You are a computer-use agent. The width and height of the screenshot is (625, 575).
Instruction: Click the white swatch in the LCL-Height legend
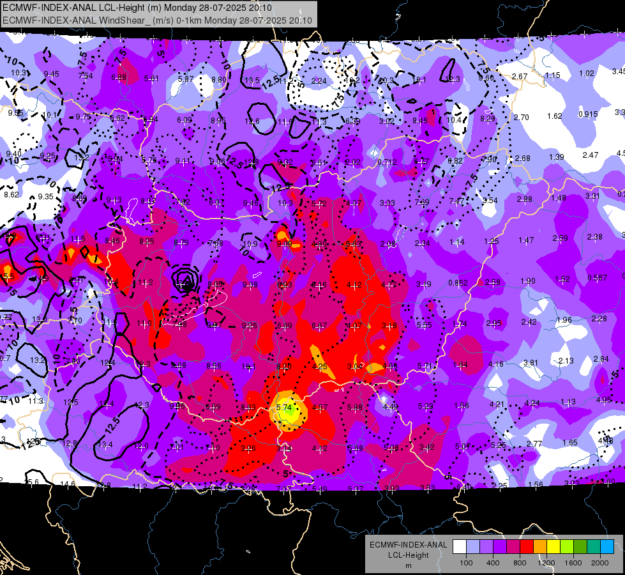pyautogui.click(x=459, y=546)
